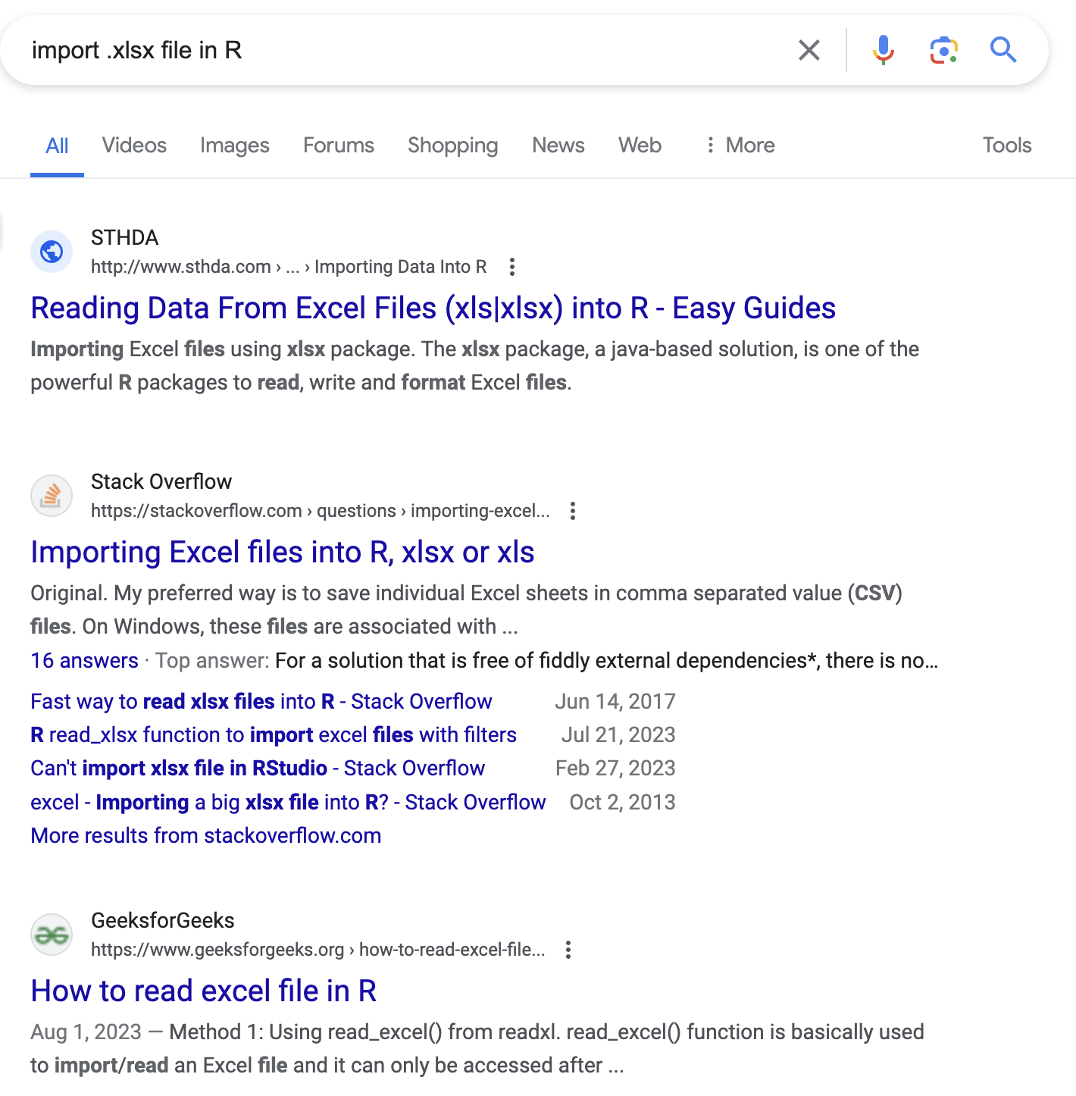Select the Forums tab
This screenshot has height=1096, width=1076.
pyautogui.click(x=339, y=145)
